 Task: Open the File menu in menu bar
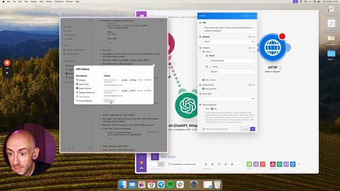[x=14, y=2]
